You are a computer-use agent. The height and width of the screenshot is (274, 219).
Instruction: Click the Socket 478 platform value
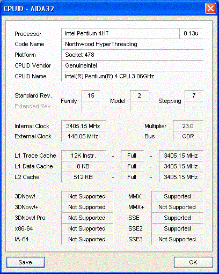133,55
